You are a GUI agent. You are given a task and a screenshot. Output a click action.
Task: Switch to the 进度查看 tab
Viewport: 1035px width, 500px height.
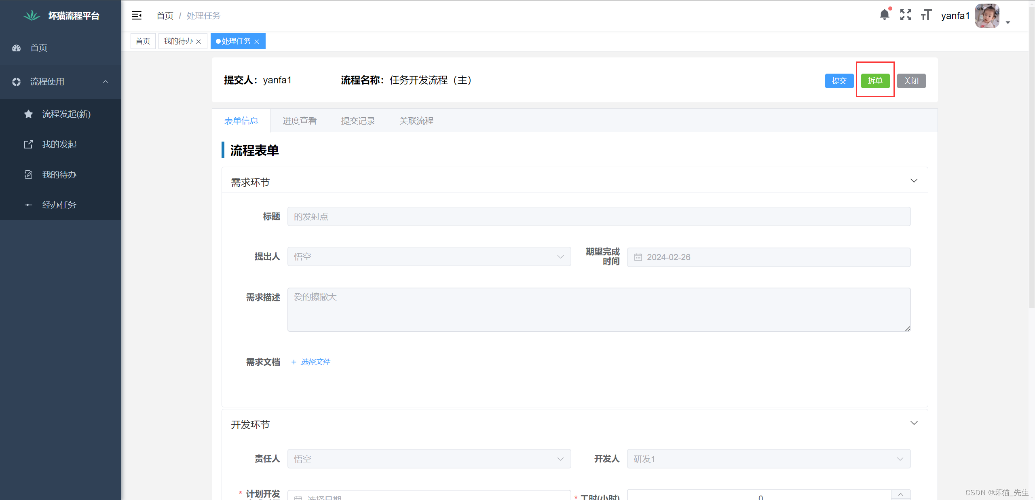(x=299, y=120)
